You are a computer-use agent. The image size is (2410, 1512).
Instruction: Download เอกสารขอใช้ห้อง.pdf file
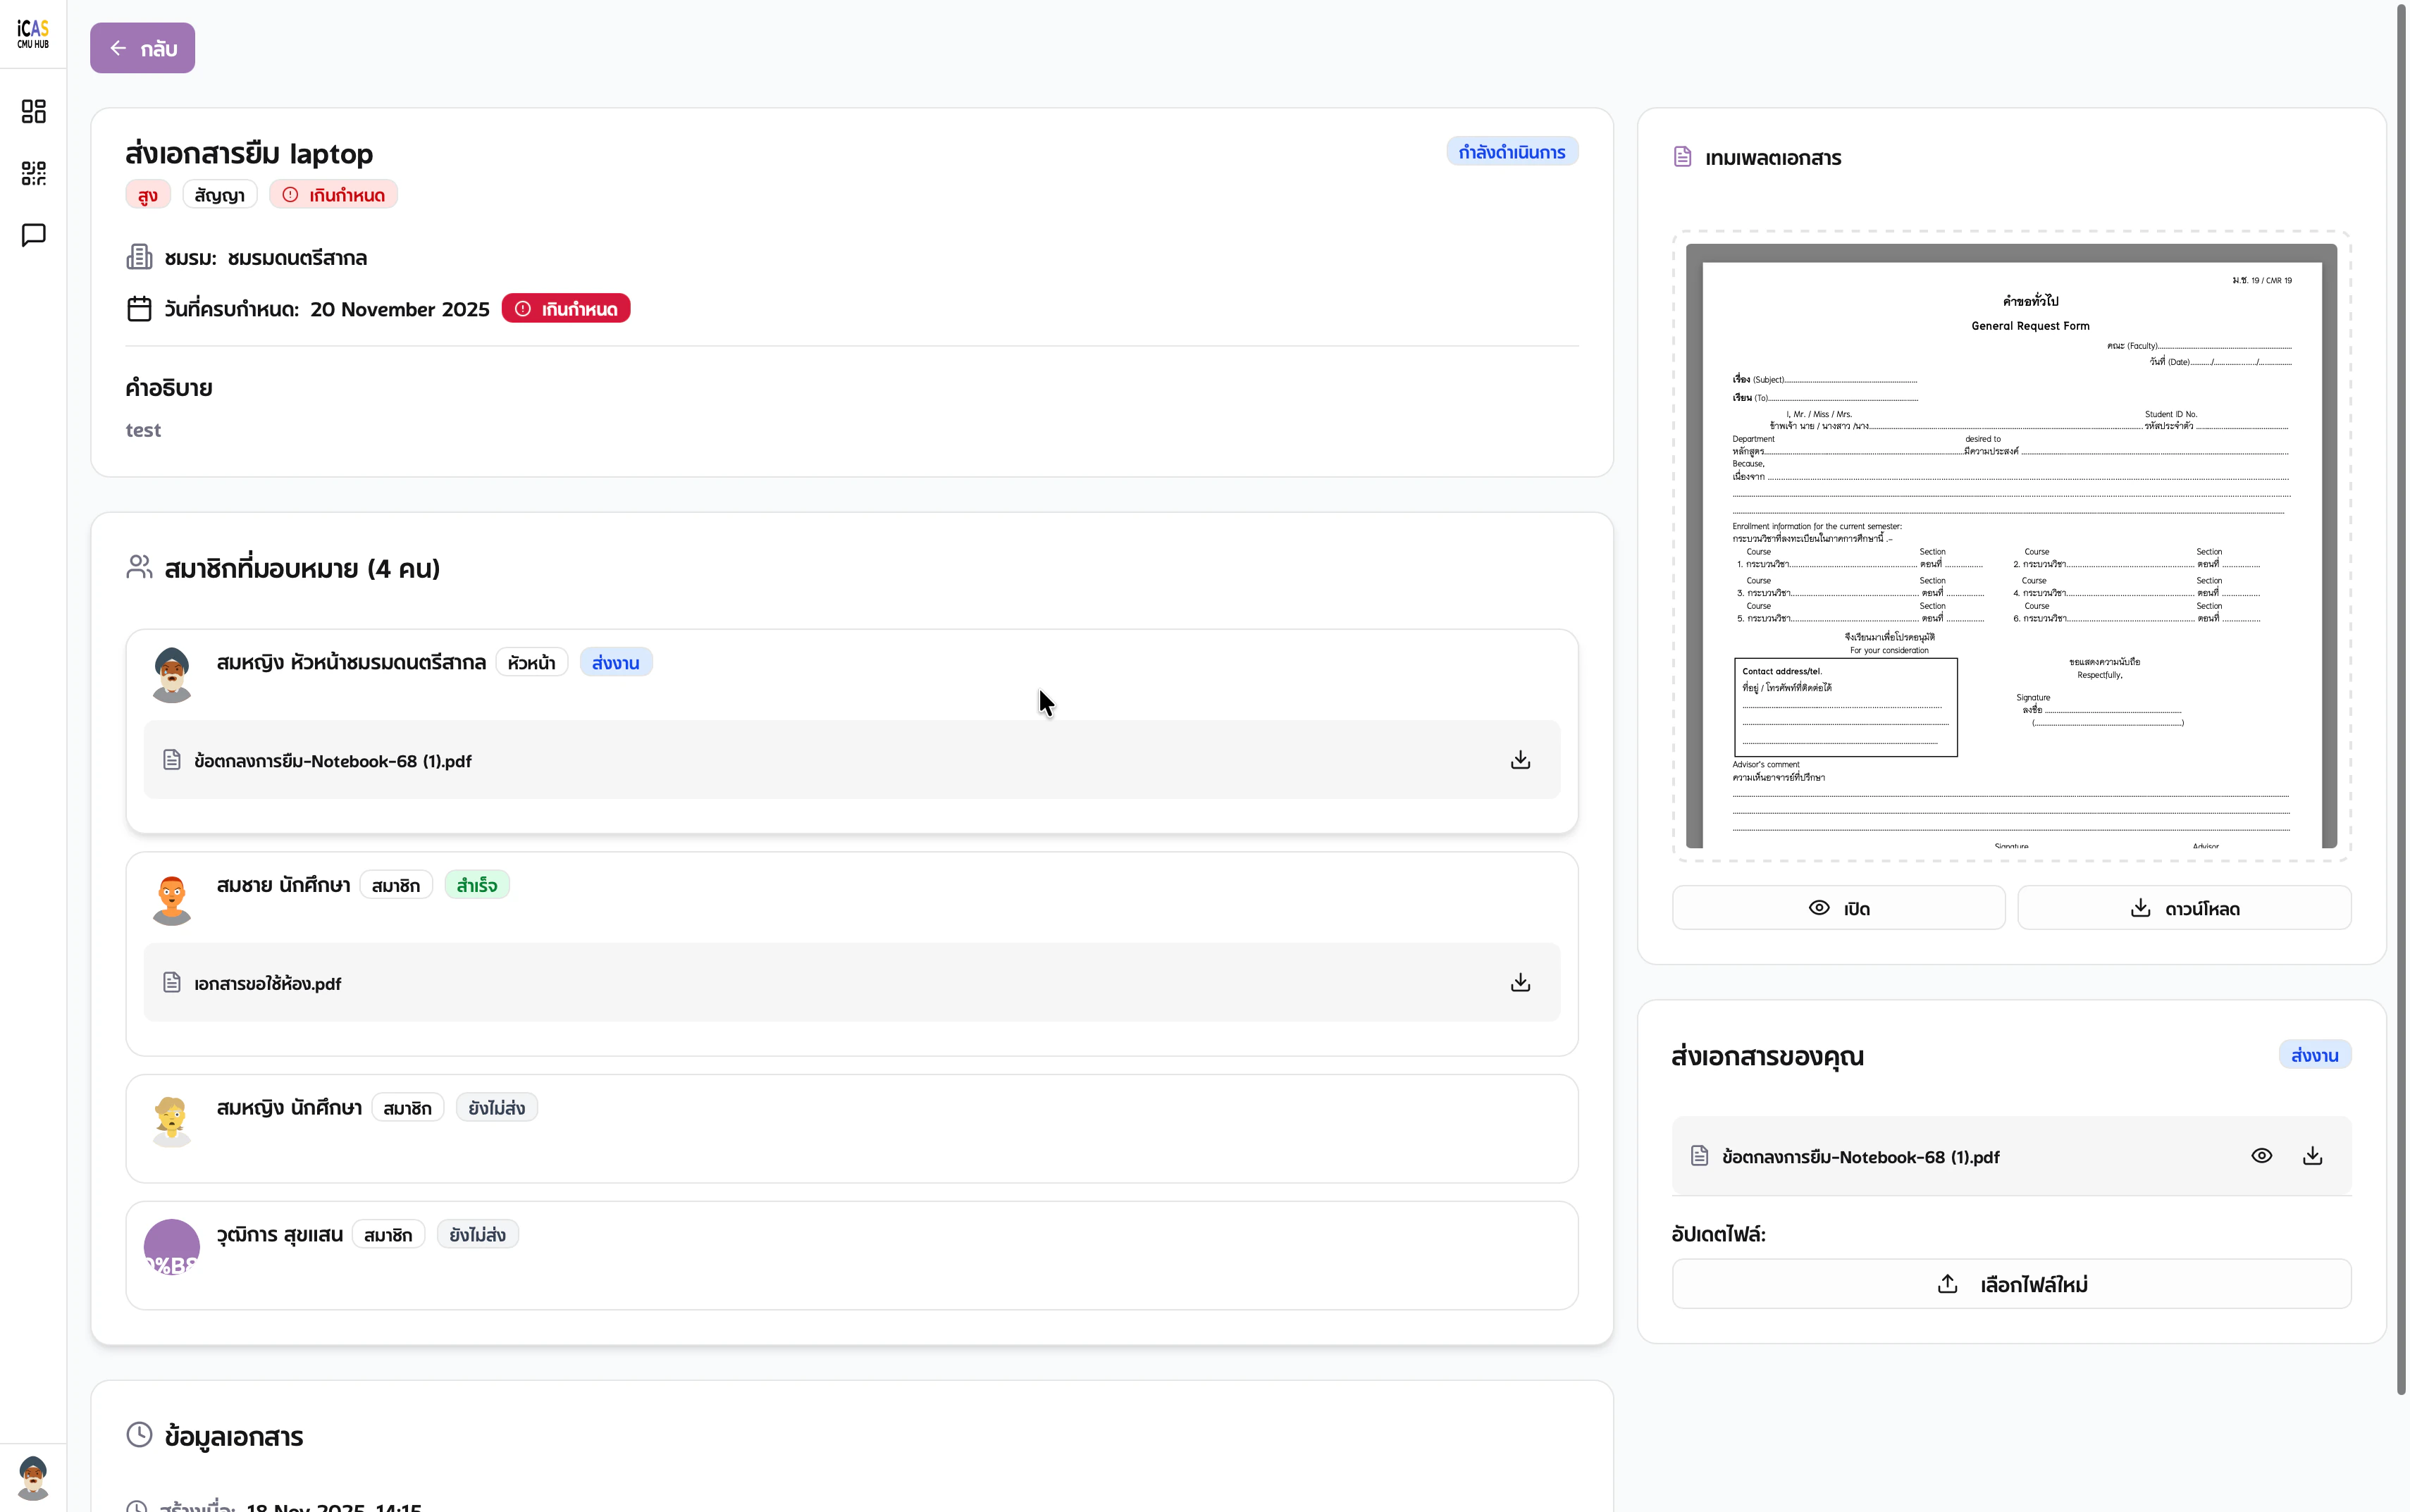[1520, 983]
